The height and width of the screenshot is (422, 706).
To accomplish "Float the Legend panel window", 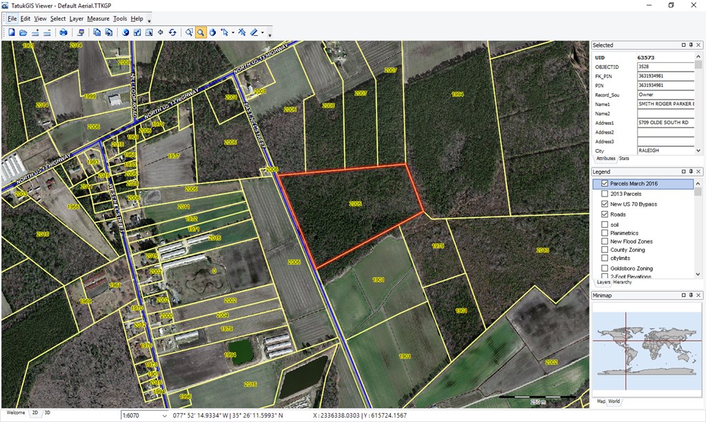I will pyautogui.click(x=683, y=172).
